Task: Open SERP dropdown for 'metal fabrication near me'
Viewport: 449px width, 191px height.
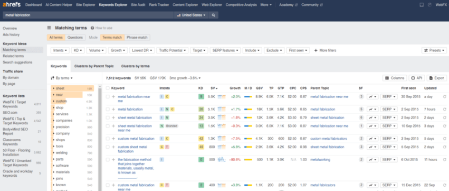Action: tap(389, 97)
